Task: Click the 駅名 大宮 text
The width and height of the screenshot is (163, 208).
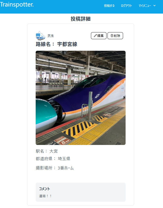Action: (x=47, y=151)
